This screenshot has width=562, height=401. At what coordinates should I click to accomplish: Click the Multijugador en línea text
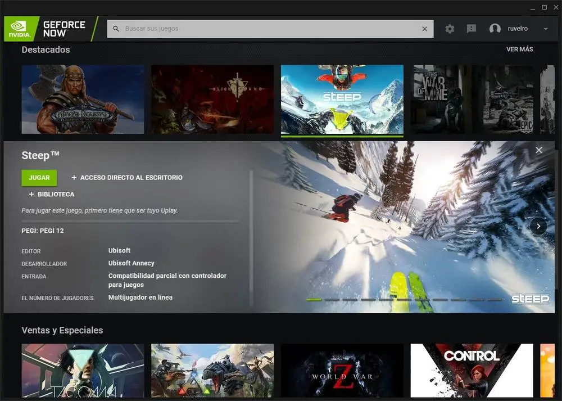(140, 298)
